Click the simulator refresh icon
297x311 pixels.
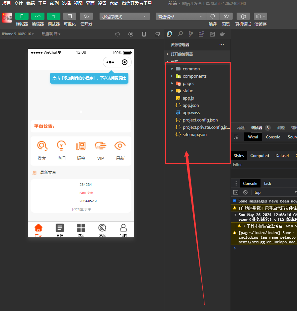(117, 34)
